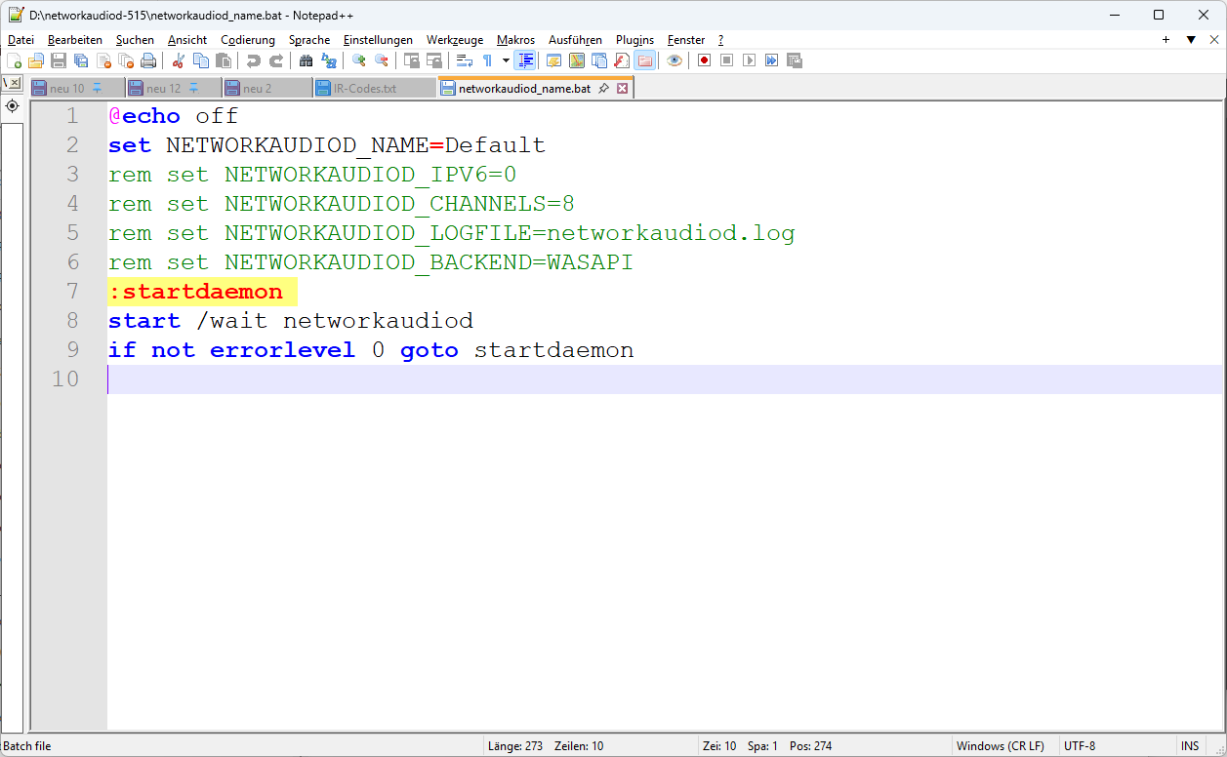
Task: Click the Save All toolbar icon
Action: tap(81, 60)
